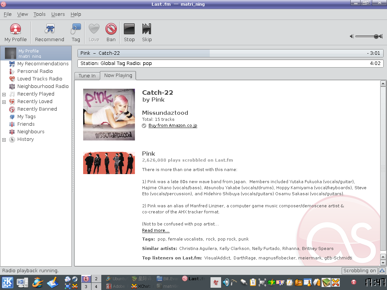The height and width of the screenshot is (290, 387).
Task: Launch the Konqueror browser icon
Action: [x=38, y=282]
